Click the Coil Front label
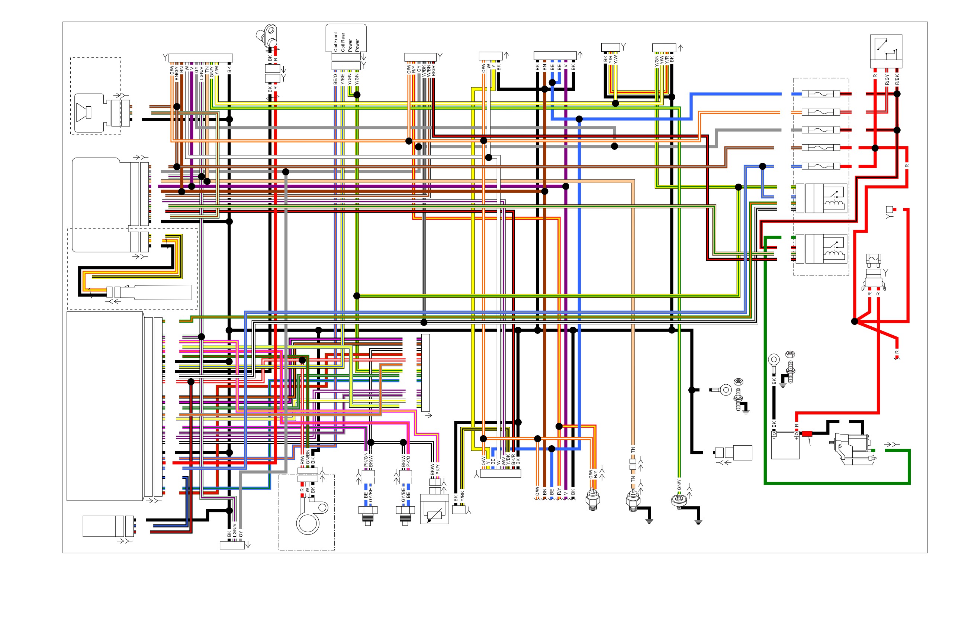 coord(335,42)
